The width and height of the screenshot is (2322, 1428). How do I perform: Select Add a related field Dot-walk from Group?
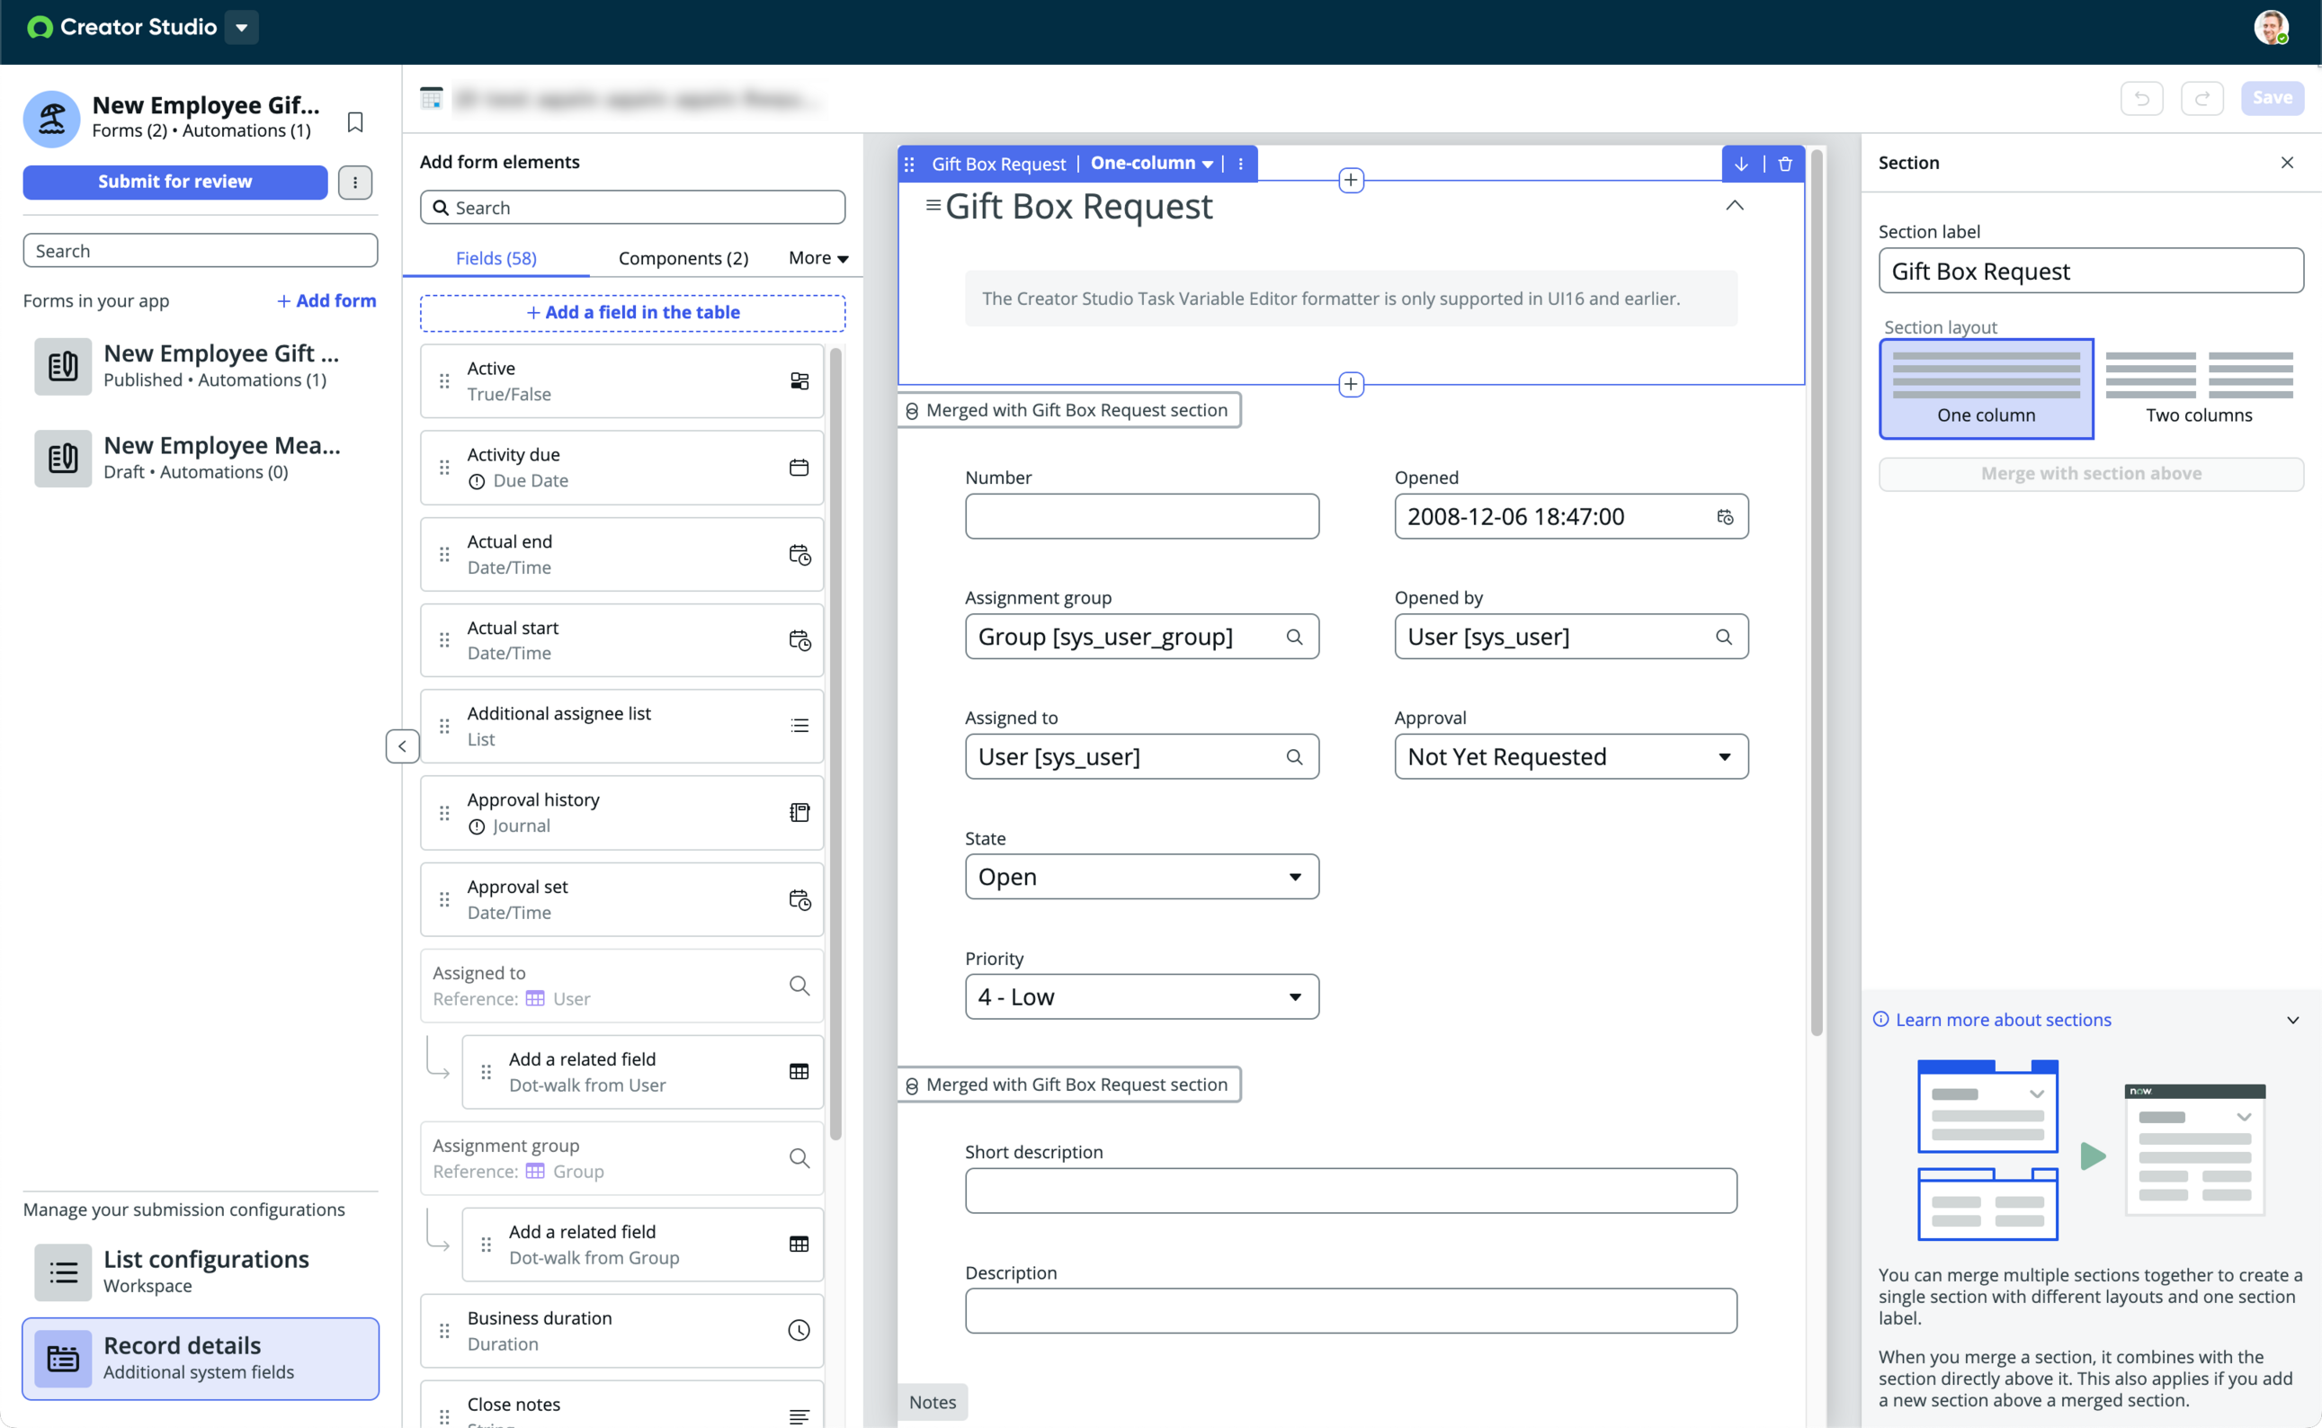click(642, 1244)
